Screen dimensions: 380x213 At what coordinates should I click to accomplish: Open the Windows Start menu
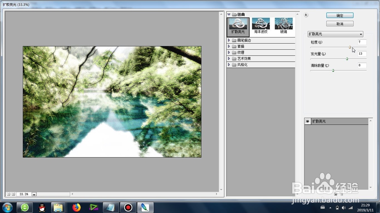8,207
